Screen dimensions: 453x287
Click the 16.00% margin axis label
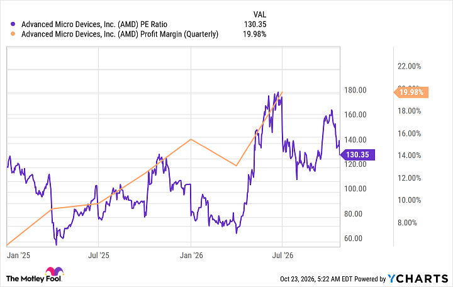point(409,133)
